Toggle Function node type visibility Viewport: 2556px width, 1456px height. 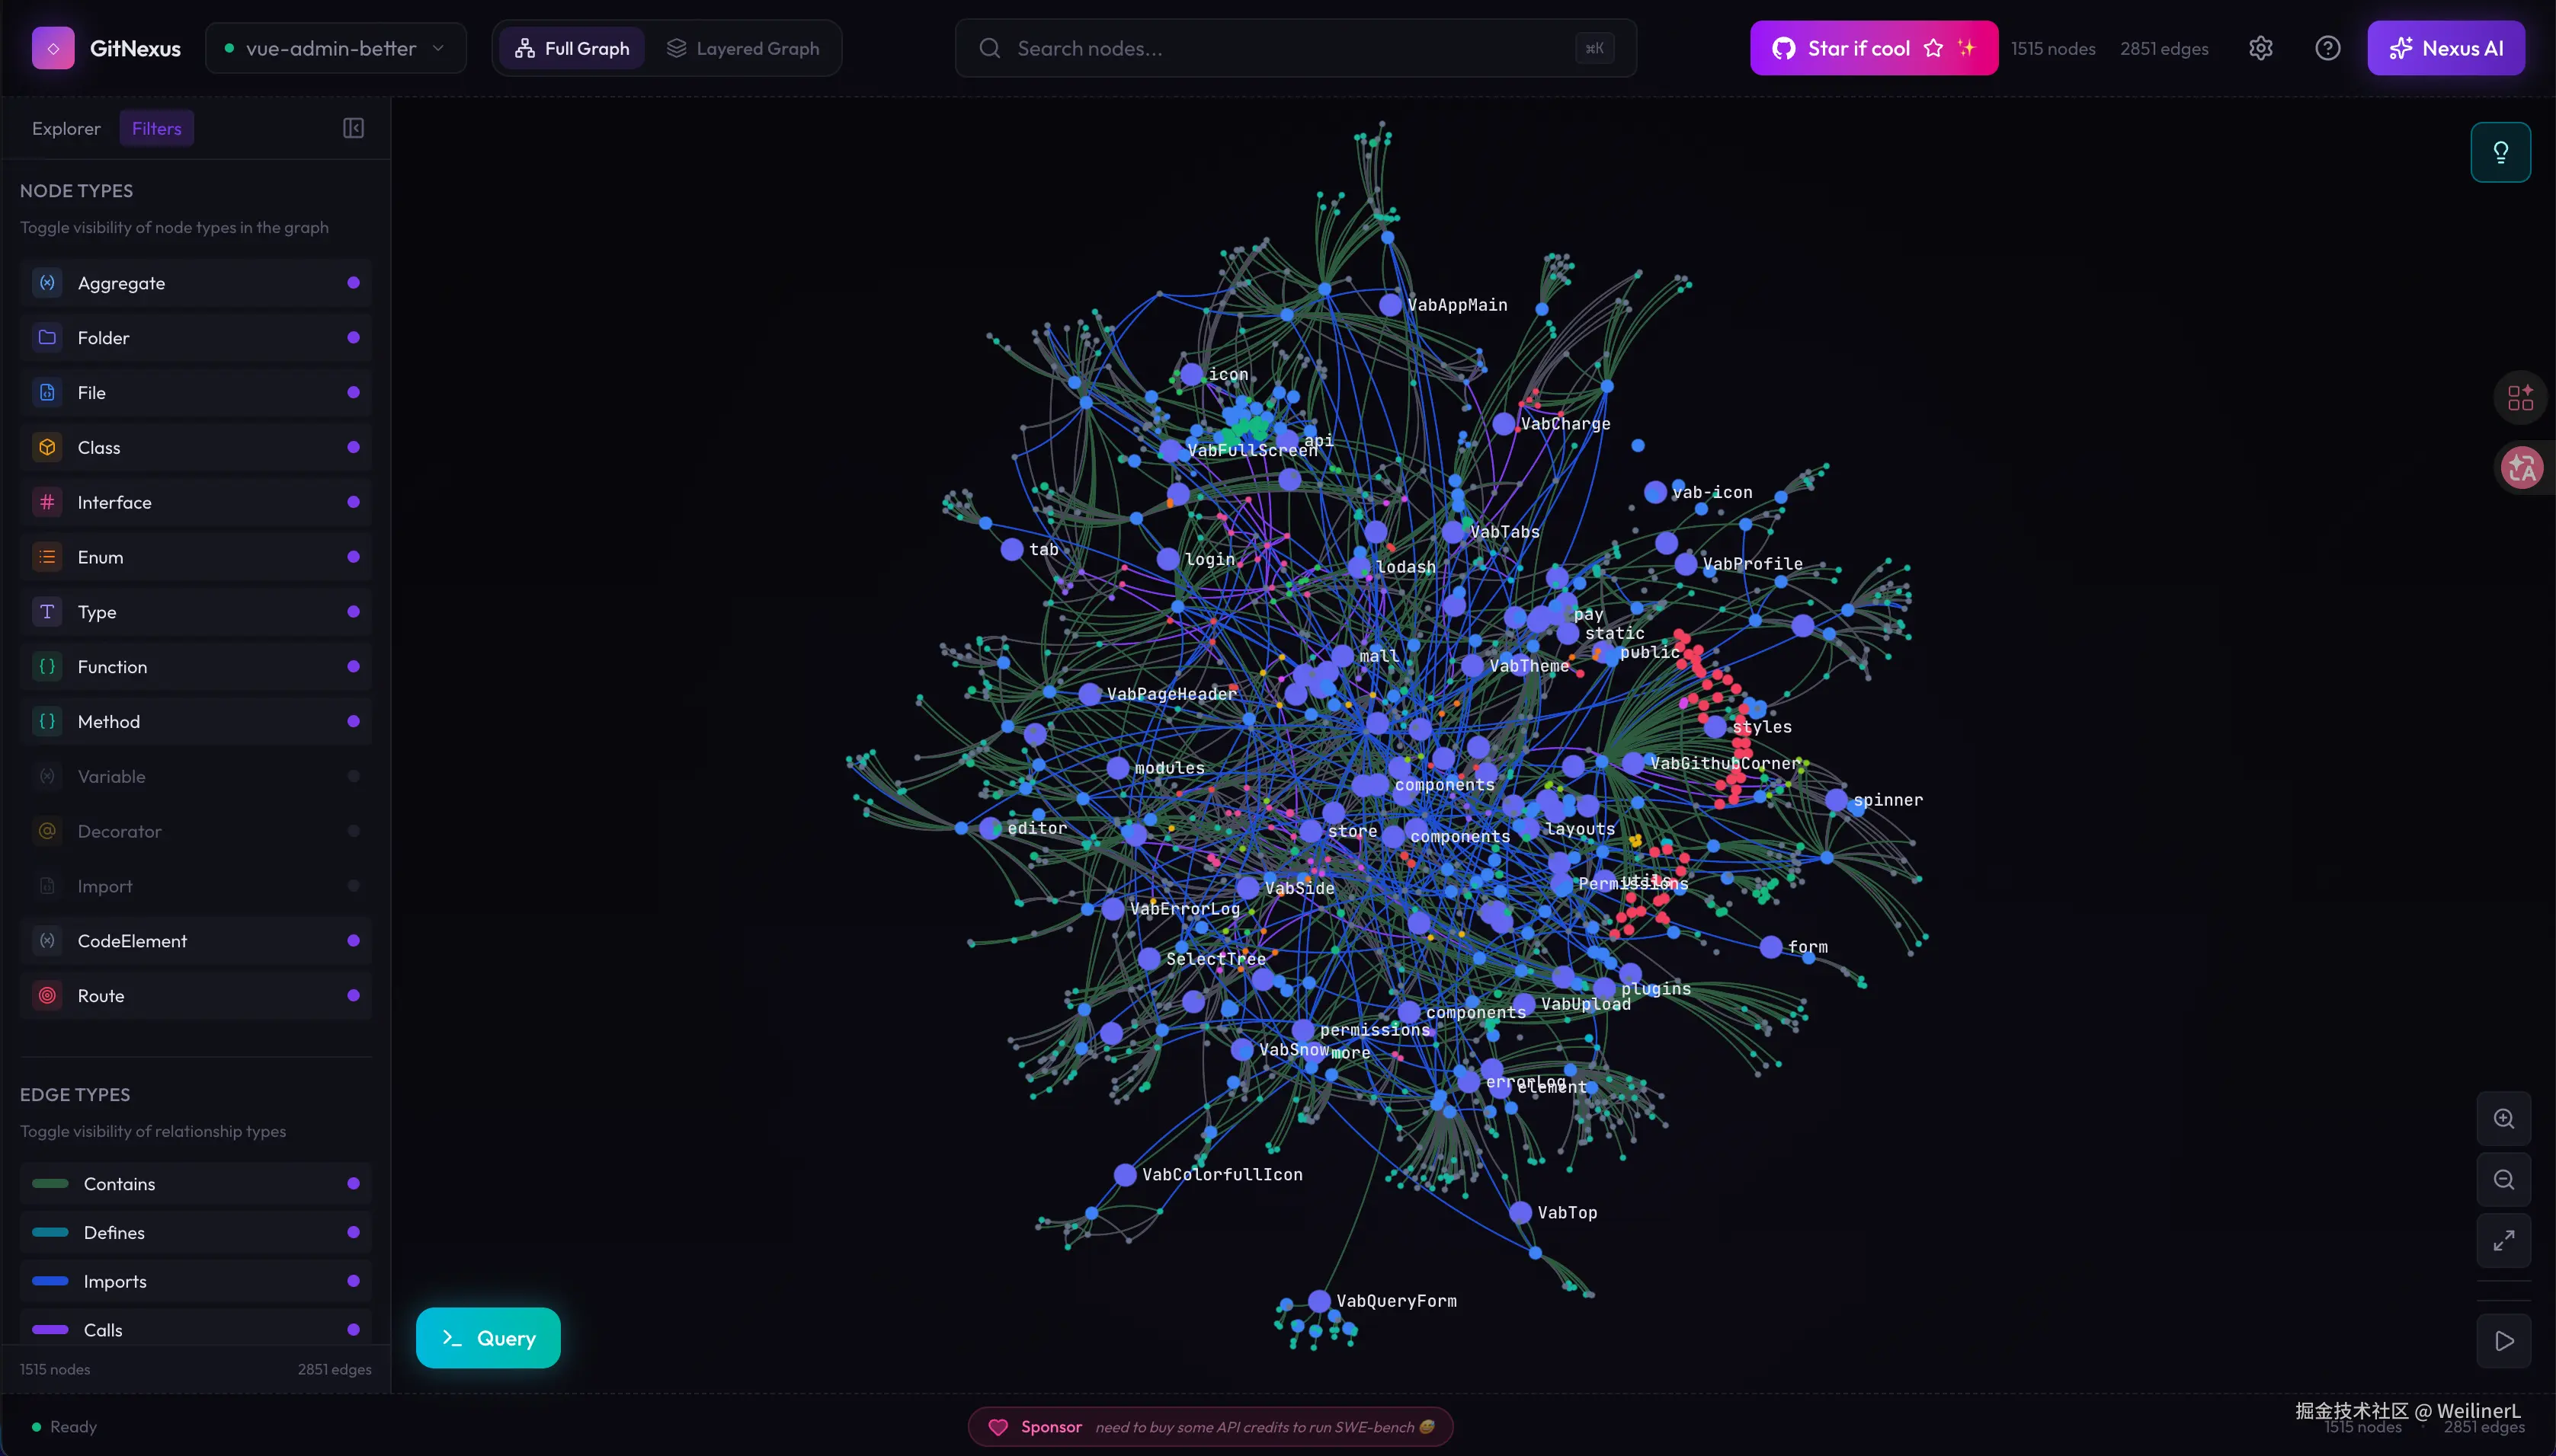195,667
